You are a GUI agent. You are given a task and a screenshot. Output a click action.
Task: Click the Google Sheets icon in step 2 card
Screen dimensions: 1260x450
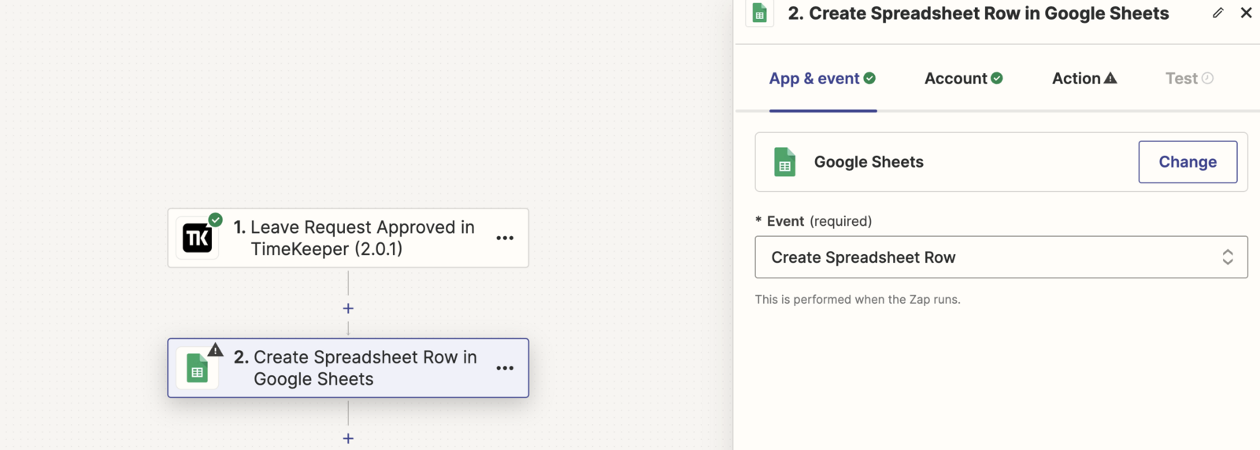coord(197,368)
